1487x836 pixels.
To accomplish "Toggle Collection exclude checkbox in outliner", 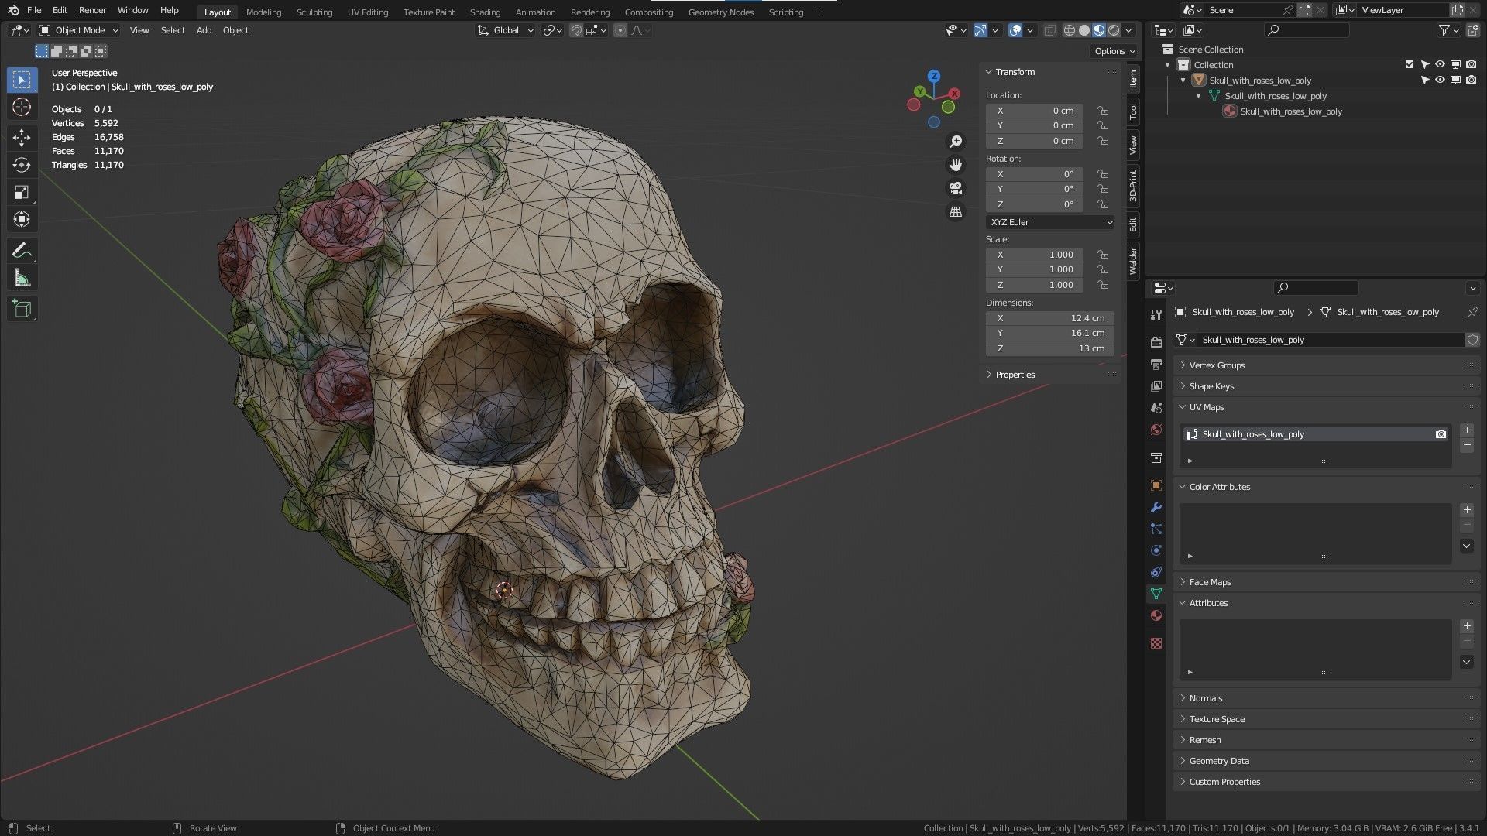I will click(x=1410, y=65).
